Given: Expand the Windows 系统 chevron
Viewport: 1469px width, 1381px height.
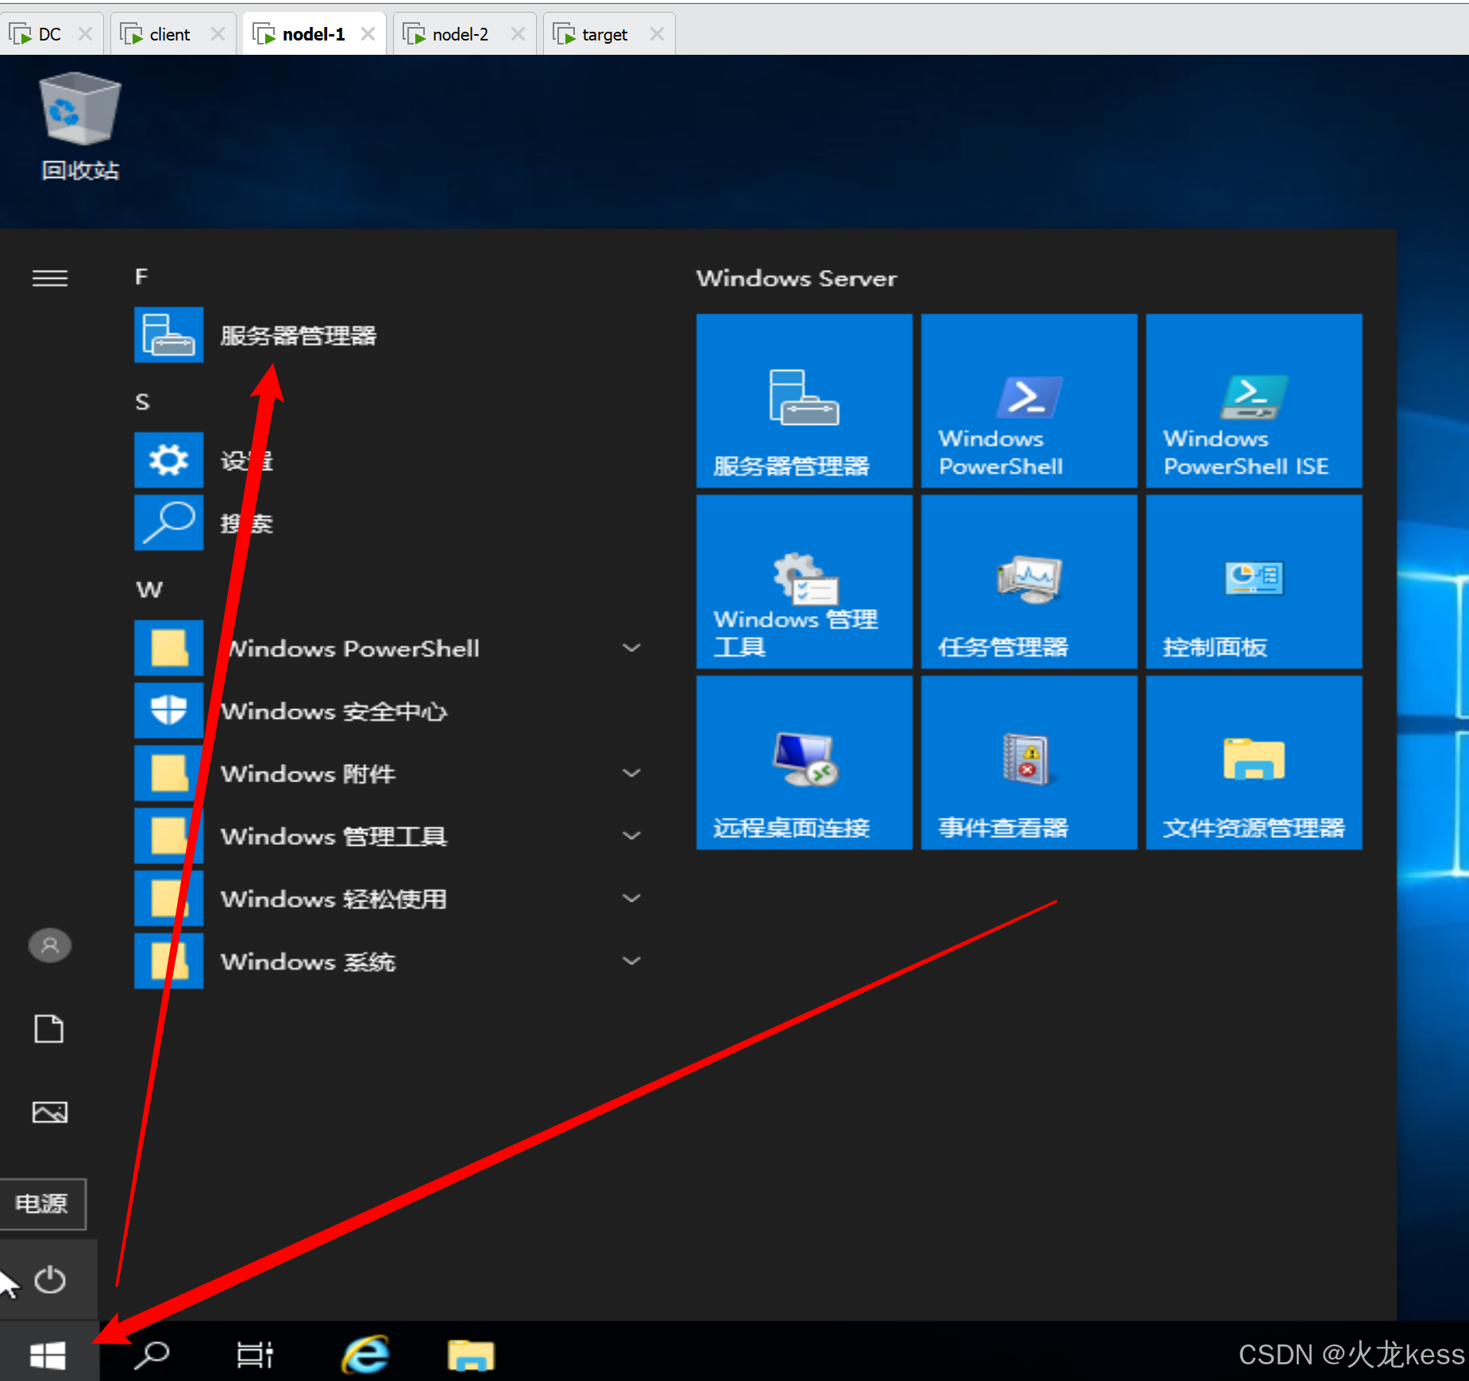Looking at the screenshot, I should pyautogui.click(x=631, y=962).
